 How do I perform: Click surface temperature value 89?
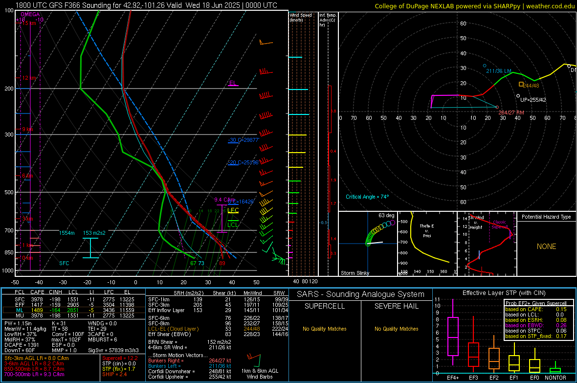point(222,263)
